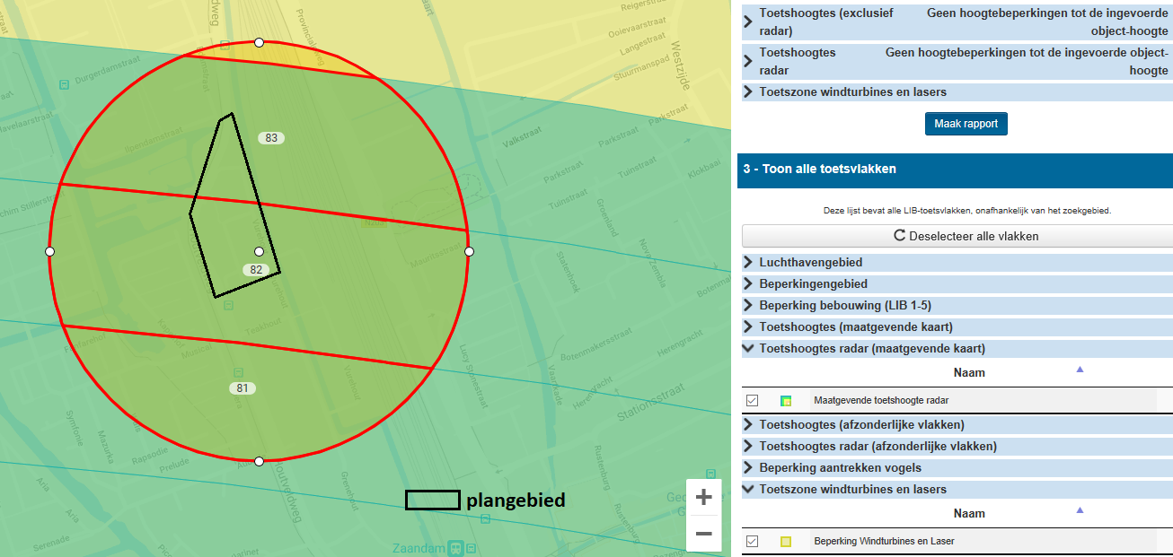Zoom in on the map with plus button

tap(704, 497)
